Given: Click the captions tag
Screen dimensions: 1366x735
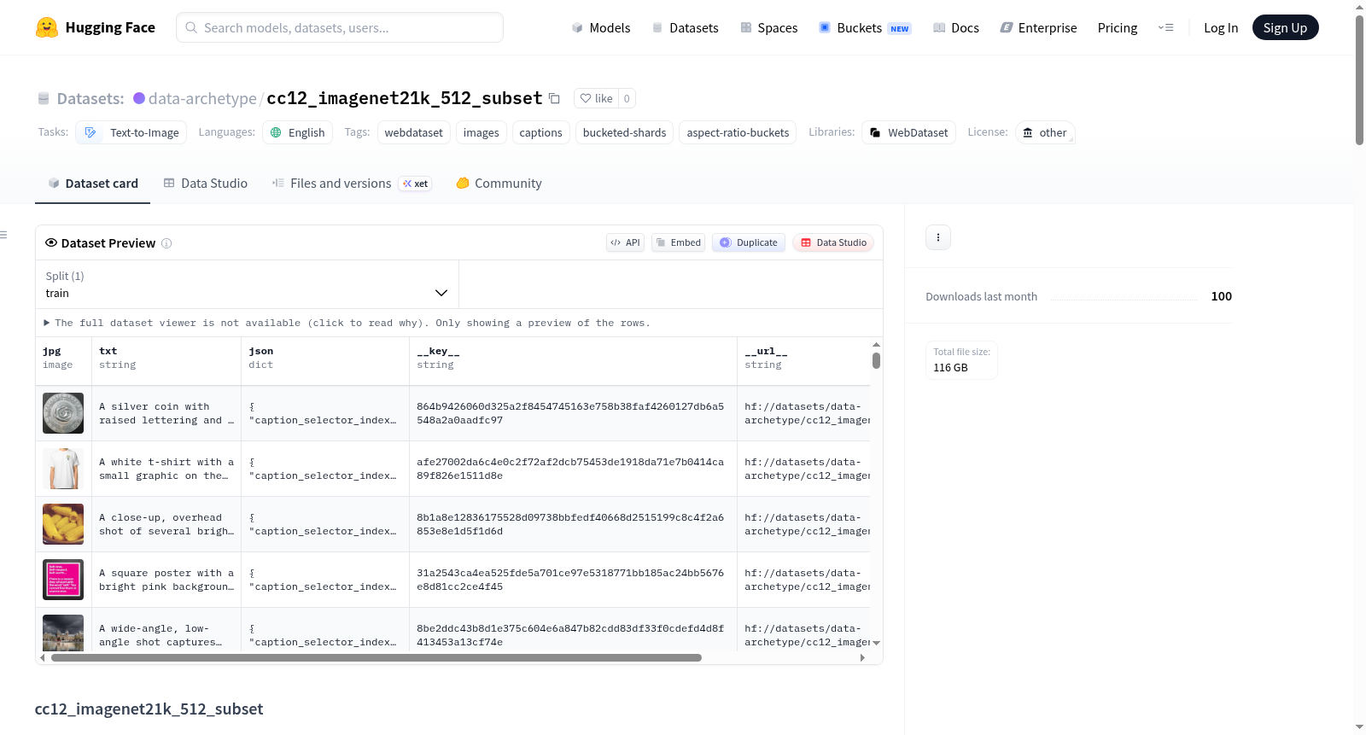Looking at the screenshot, I should click(540, 132).
